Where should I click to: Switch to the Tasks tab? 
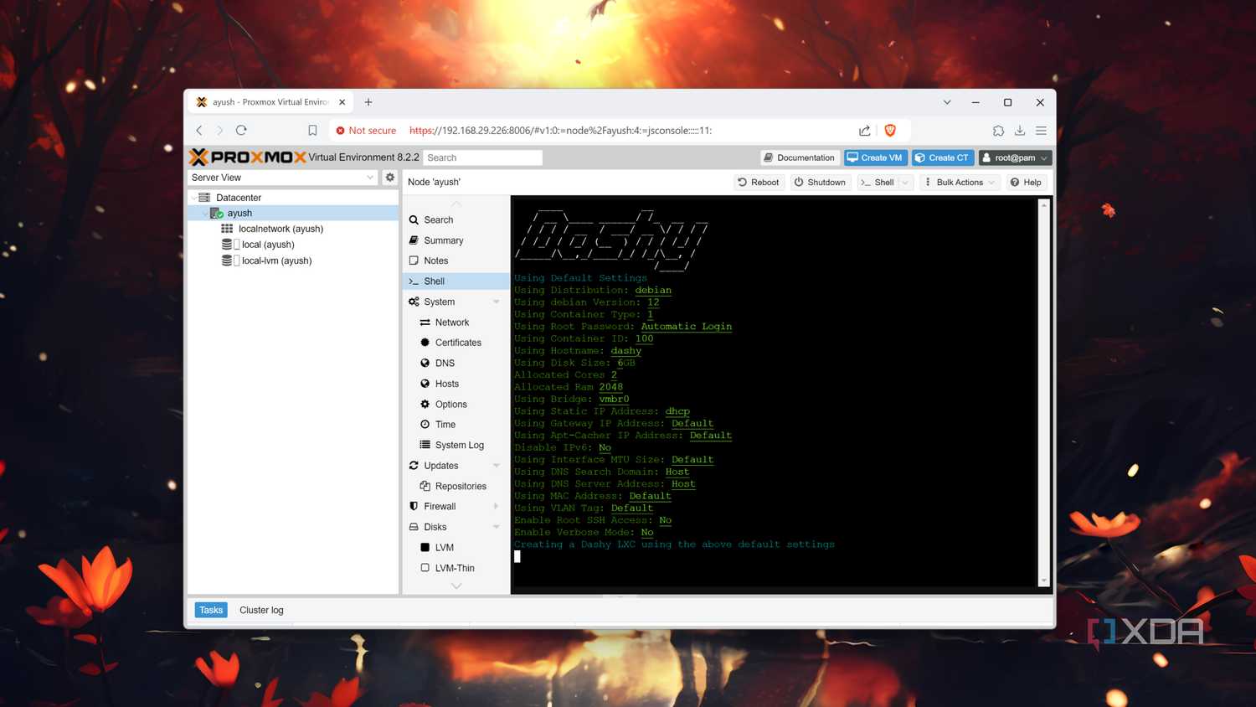[211, 610]
